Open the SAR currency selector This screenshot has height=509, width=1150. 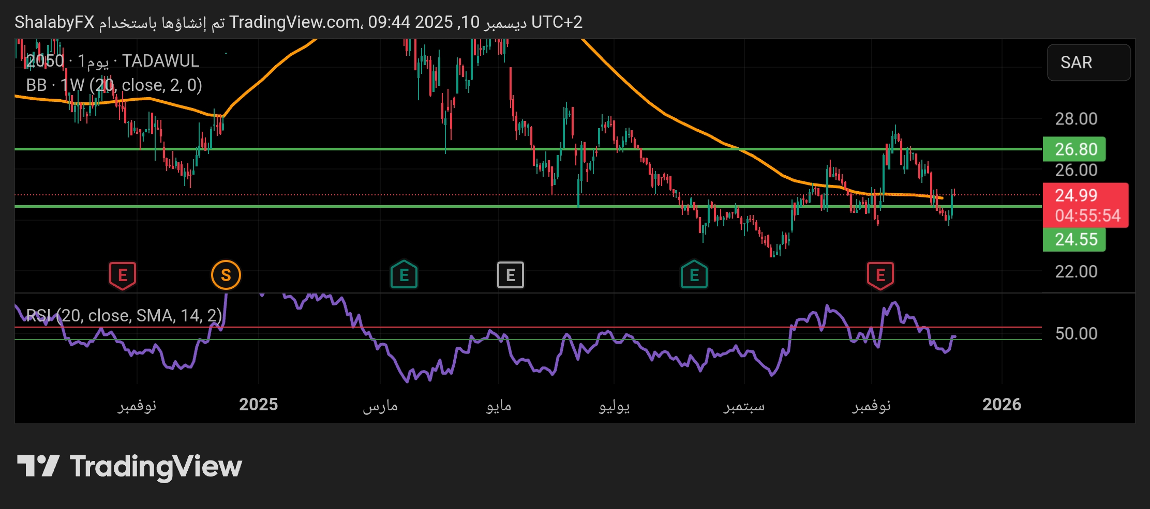1088,63
